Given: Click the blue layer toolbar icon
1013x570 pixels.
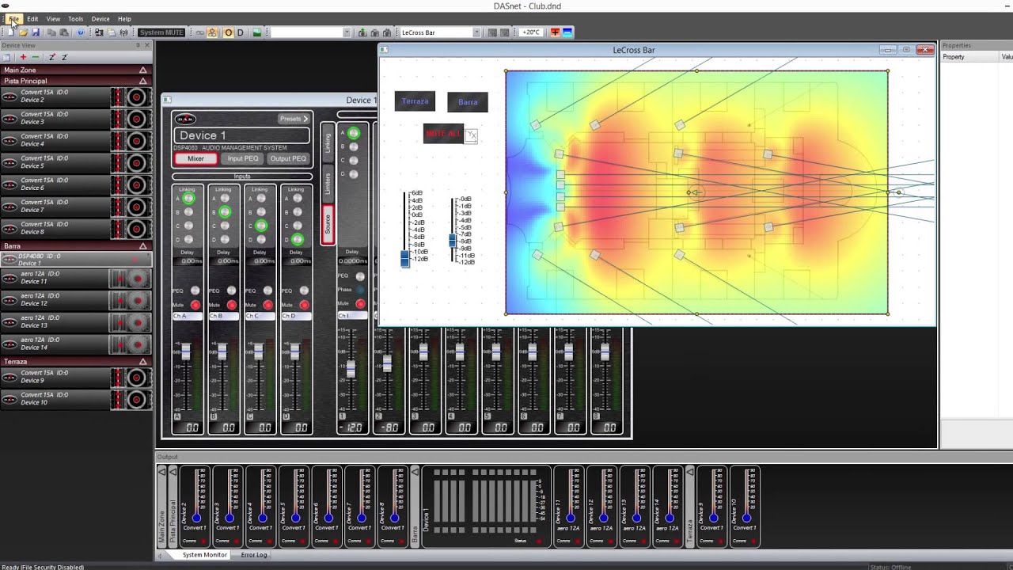Looking at the screenshot, I should 567,32.
